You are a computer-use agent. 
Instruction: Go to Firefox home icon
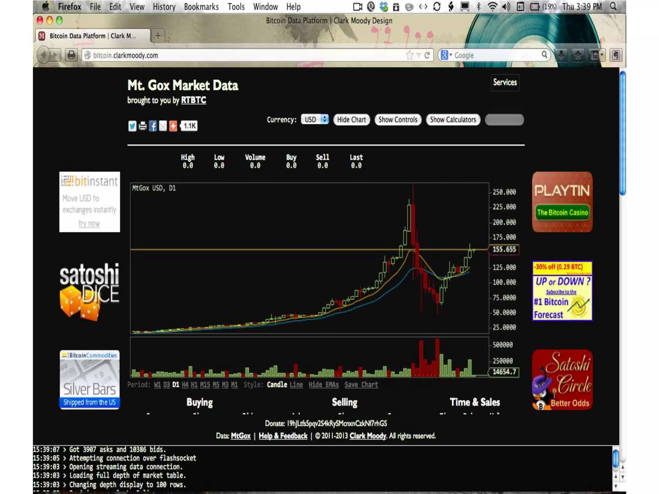(x=578, y=55)
